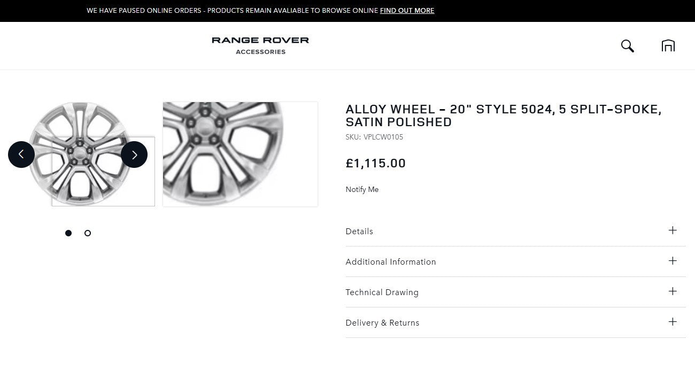This screenshot has width=695, height=370.
Task: Go to previous wheel image arrow
Action: 21,155
